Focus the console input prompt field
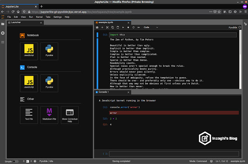Screen dimensions: 248x164 (174, 154)
